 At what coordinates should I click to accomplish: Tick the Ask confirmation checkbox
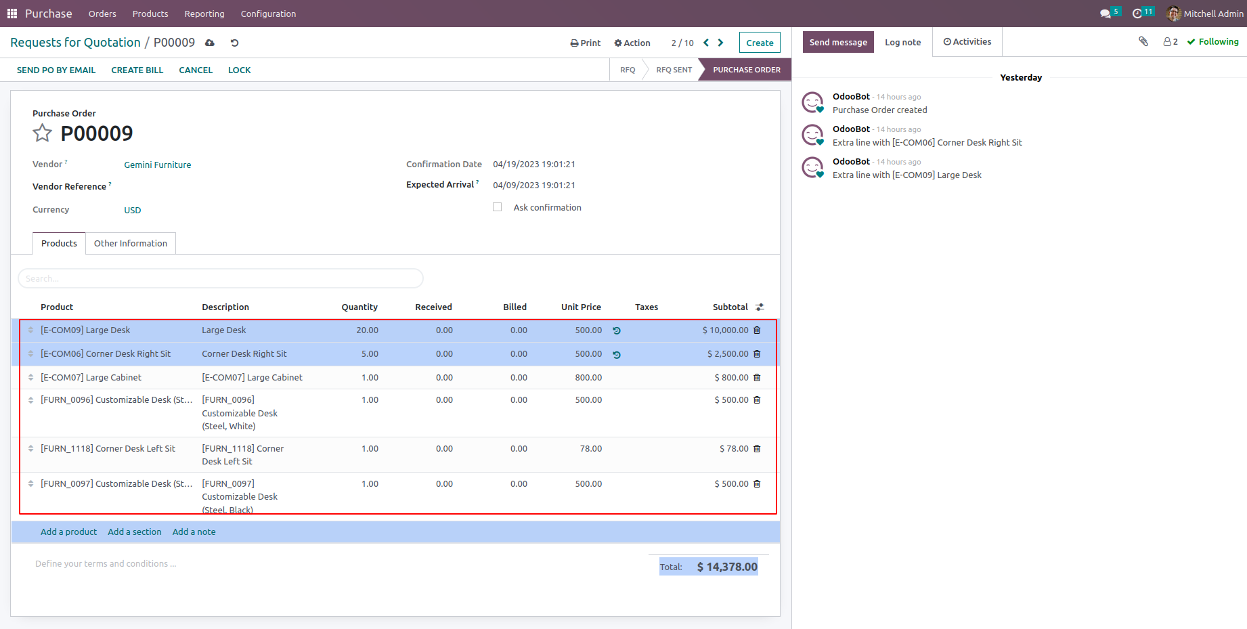click(x=498, y=207)
